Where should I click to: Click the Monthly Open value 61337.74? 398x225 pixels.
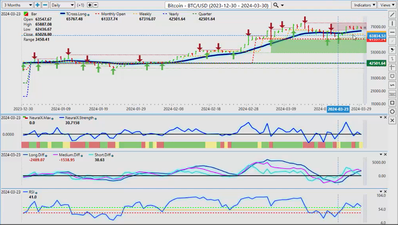[109, 19]
